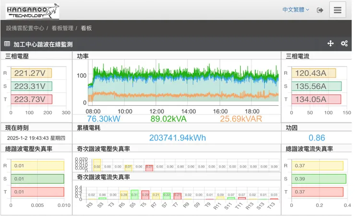Select the 134.05A T-phase current bar
This screenshot has height=216, width=355.
click(316, 100)
